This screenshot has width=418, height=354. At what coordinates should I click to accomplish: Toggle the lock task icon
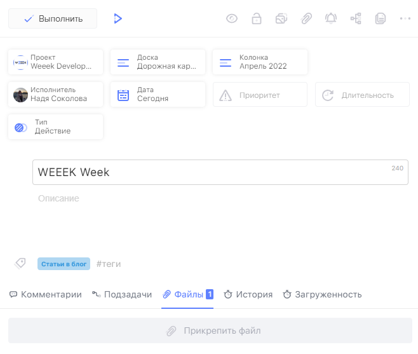coord(256,18)
